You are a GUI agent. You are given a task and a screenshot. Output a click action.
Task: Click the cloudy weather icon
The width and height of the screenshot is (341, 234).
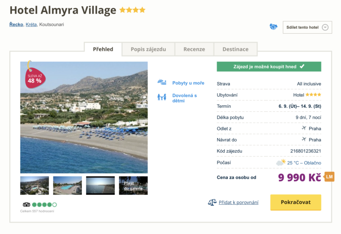(x=281, y=163)
